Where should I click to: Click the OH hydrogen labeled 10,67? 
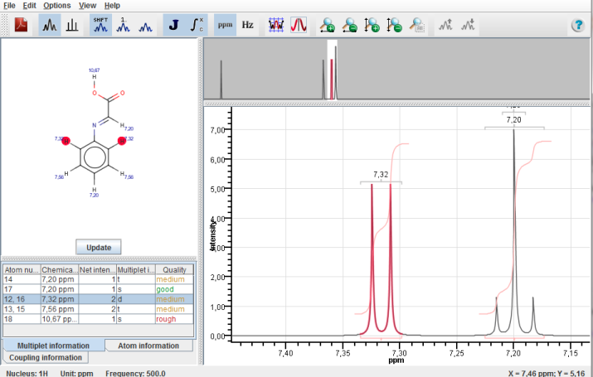(95, 77)
